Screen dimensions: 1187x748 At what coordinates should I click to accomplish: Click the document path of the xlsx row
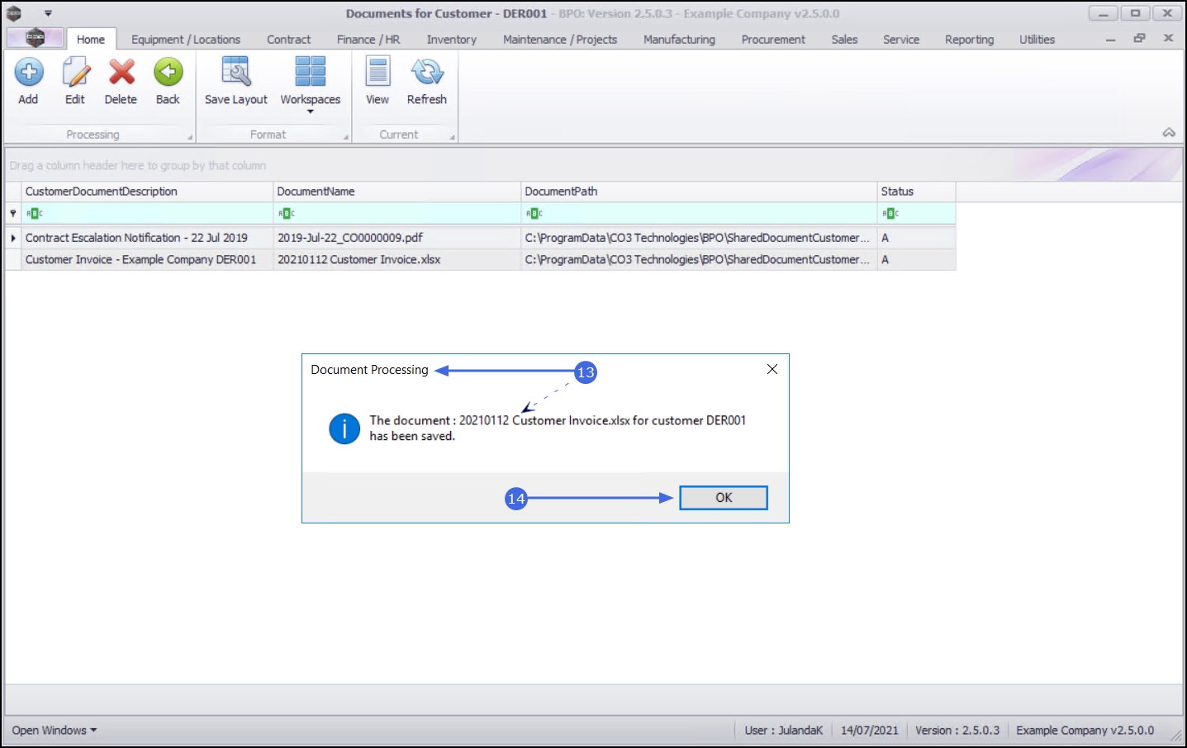699,259
